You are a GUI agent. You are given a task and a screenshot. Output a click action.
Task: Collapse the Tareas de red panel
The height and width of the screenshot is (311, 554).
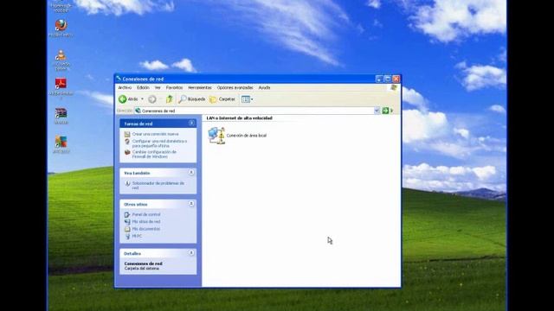[191, 123]
